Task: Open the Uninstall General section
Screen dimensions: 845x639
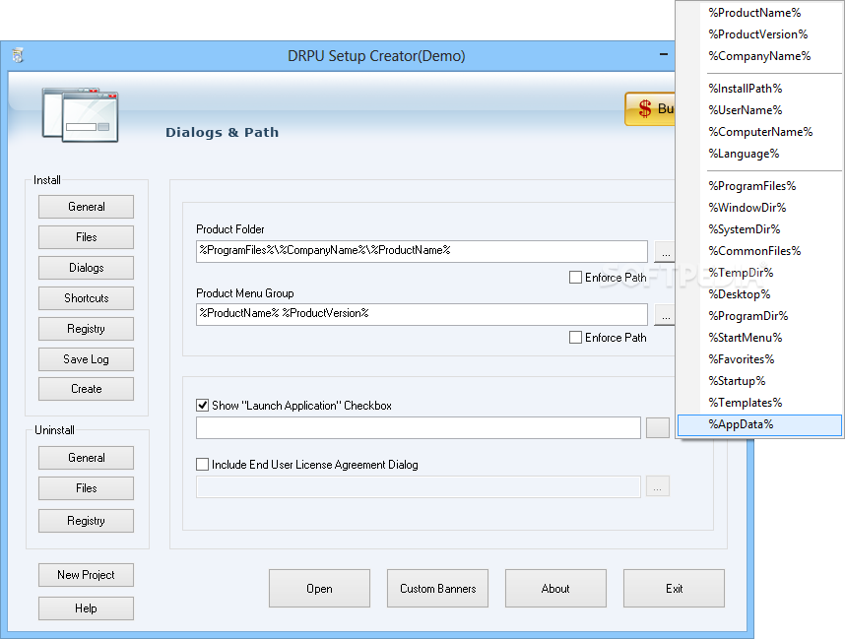Action: [87, 458]
